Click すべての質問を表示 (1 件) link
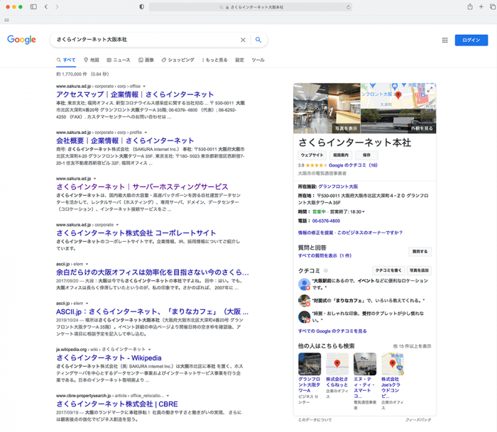This screenshot has width=497, height=432. point(324,255)
